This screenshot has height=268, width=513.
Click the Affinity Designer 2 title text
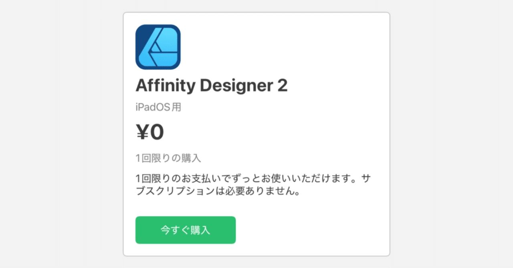point(211,85)
